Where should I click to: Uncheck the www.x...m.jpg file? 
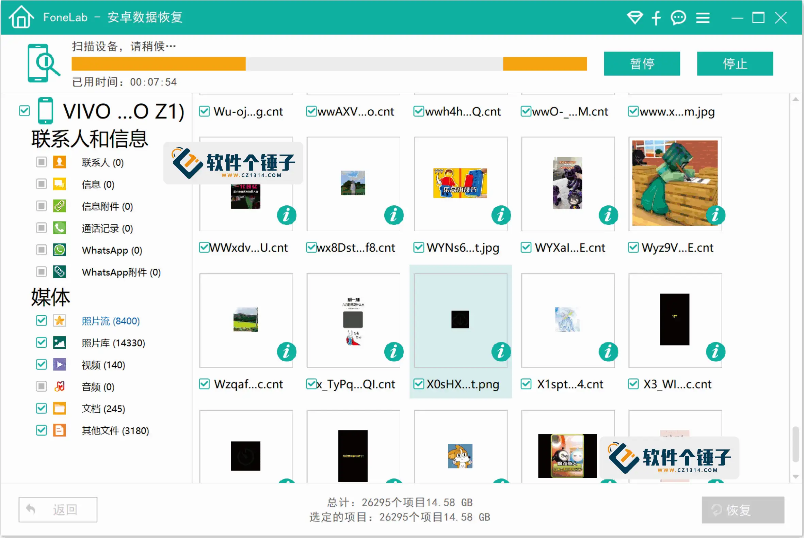tap(633, 111)
